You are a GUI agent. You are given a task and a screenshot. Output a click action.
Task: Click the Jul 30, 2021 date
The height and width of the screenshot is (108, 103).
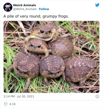point(26,96)
